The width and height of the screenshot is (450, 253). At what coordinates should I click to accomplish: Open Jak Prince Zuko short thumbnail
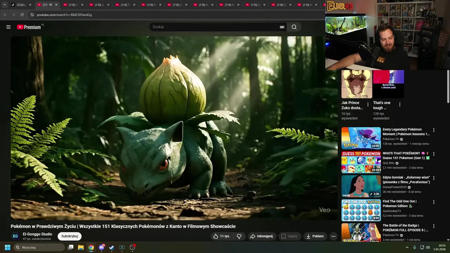pyautogui.click(x=356, y=84)
